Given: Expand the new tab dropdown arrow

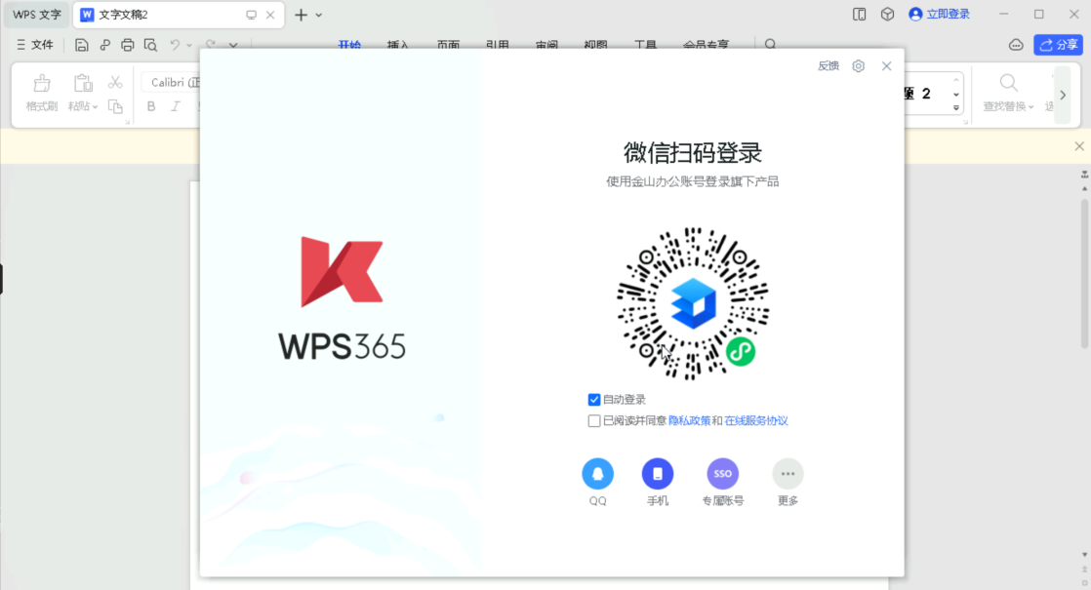Looking at the screenshot, I should (317, 15).
